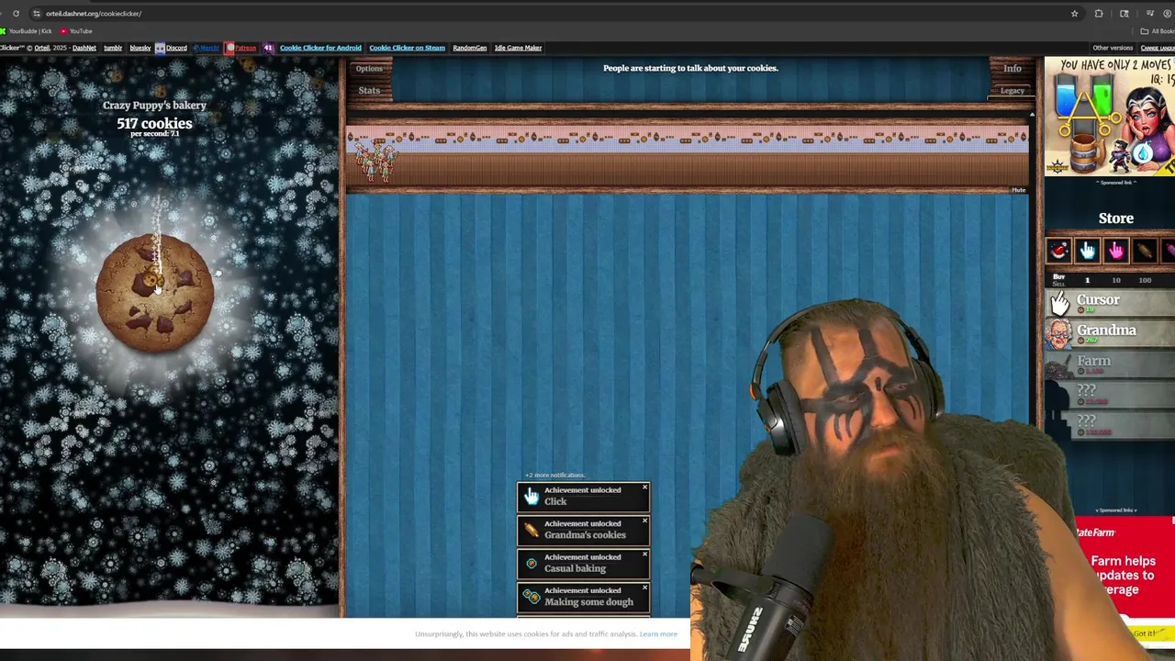Open site information icon in address bar
Image resolution: width=1175 pixels, height=661 pixels.
click(36, 14)
